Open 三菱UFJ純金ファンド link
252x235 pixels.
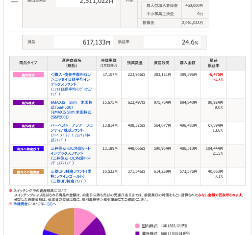coord(71,176)
